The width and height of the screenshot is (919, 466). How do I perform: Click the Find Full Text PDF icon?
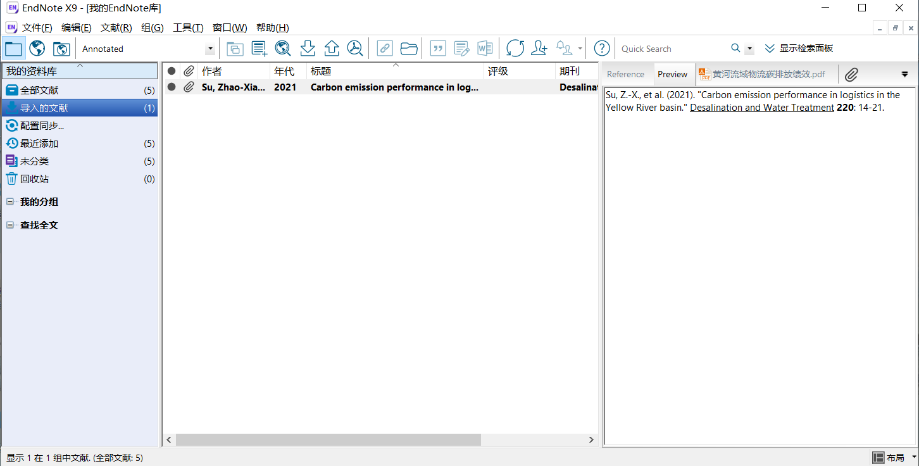355,49
